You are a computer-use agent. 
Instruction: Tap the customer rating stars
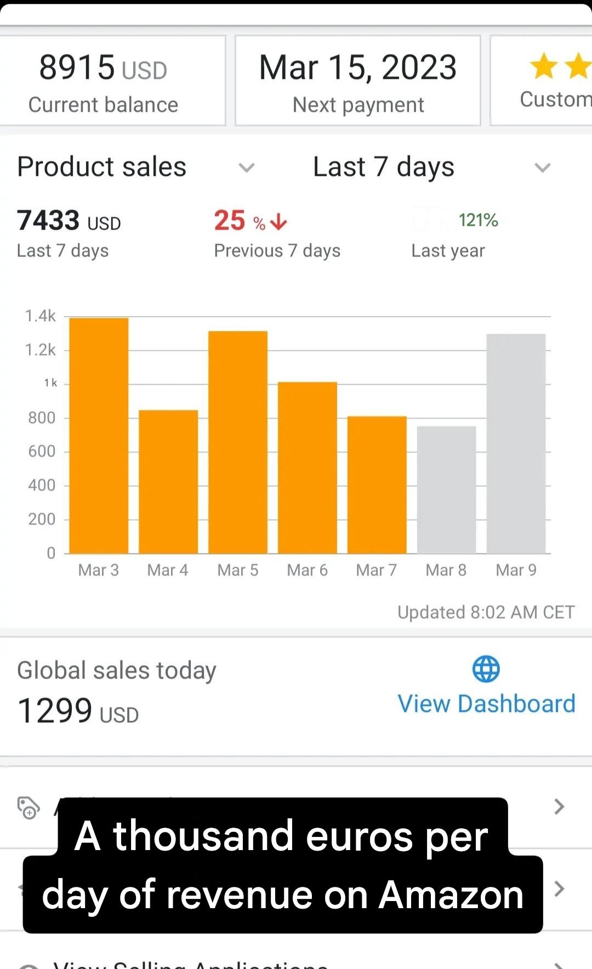pyautogui.click(x=559, y=66)
